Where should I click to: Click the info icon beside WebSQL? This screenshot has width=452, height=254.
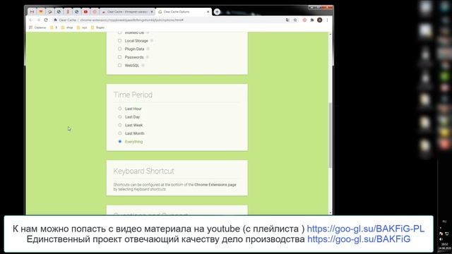[x=143, y=66]
